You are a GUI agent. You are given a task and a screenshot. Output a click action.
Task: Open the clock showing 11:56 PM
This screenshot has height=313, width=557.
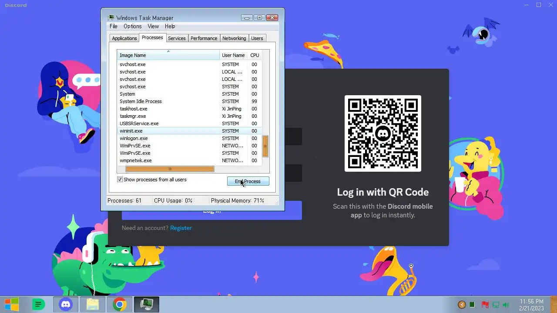[531, 305]
